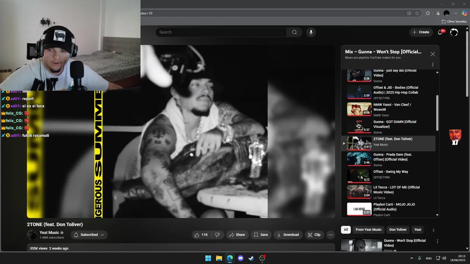The image size is (470, 264).
Task: Save the video to a playlist
Action: tap(260, 235)
